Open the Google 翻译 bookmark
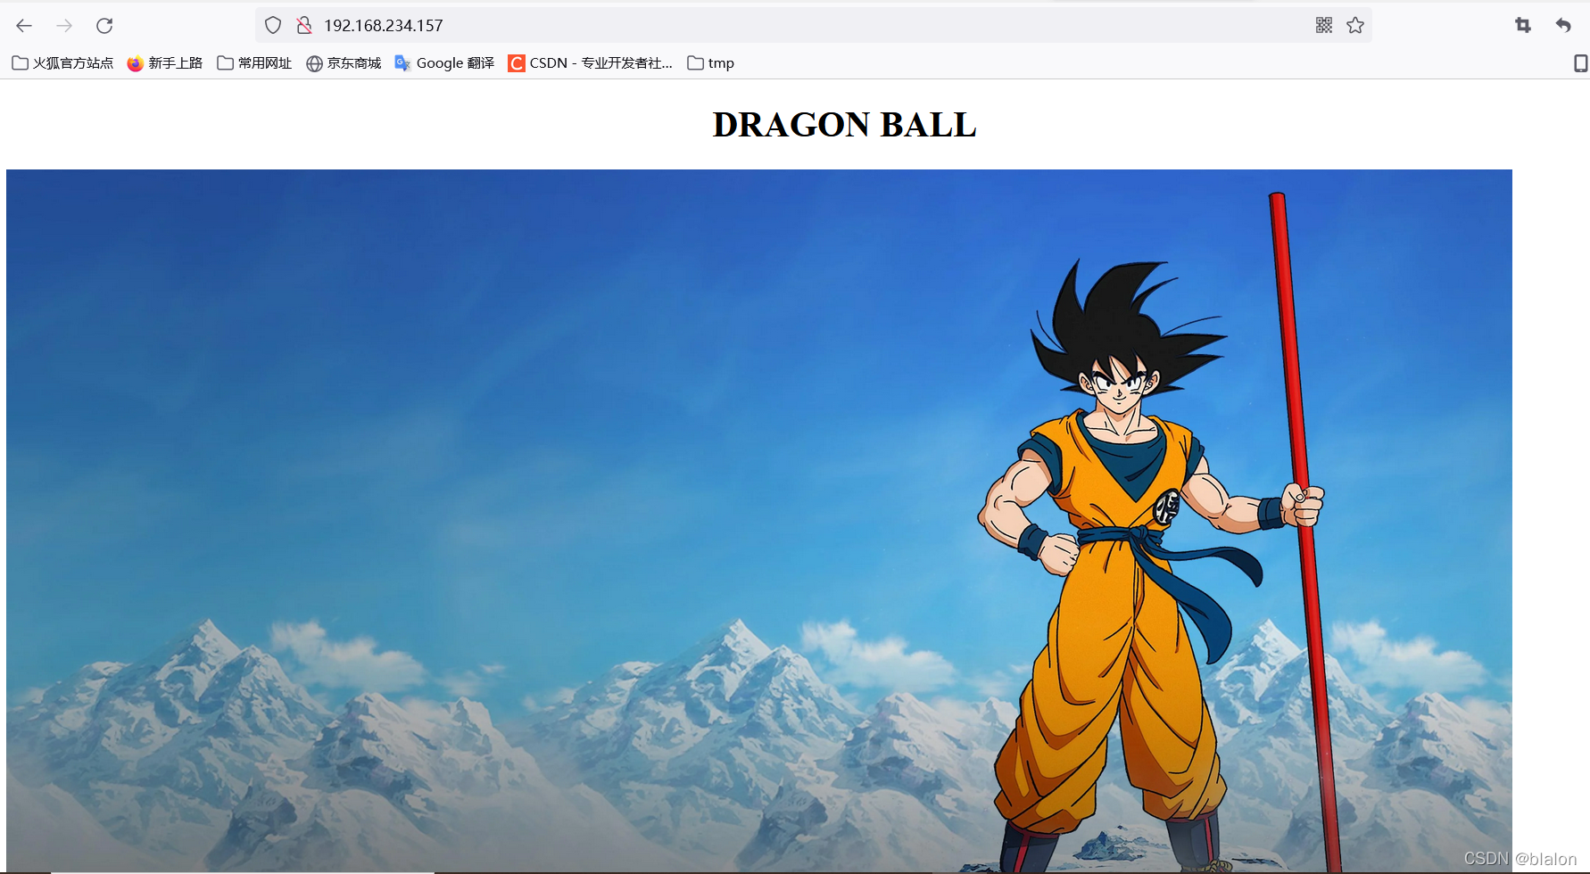The width and height of the screenshot is (1590, 874). tap(444, 63)
